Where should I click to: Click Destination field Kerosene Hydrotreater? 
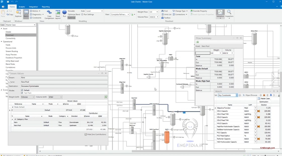click(x=64, y=86)
